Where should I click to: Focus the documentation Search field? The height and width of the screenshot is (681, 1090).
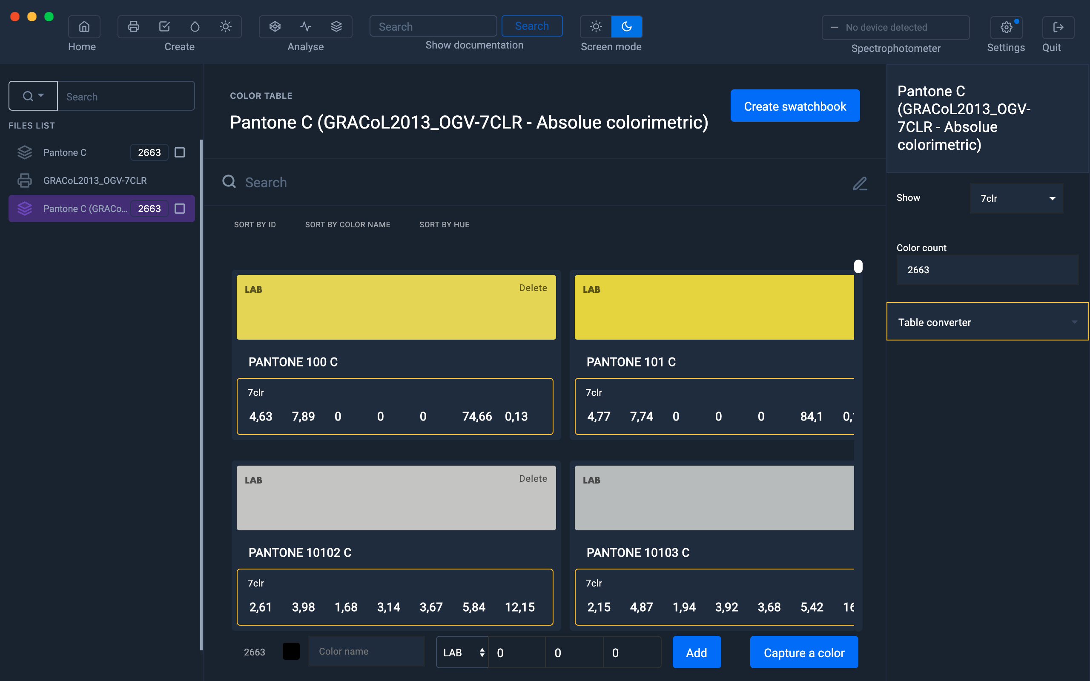(433, 26)
